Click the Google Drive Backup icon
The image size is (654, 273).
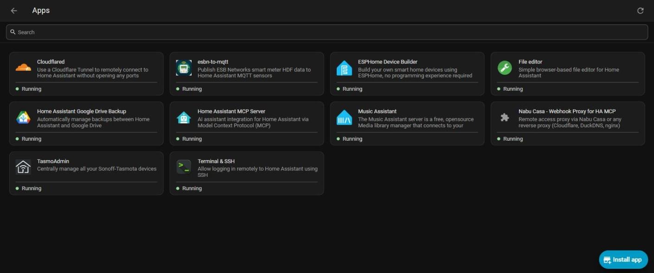23,118
